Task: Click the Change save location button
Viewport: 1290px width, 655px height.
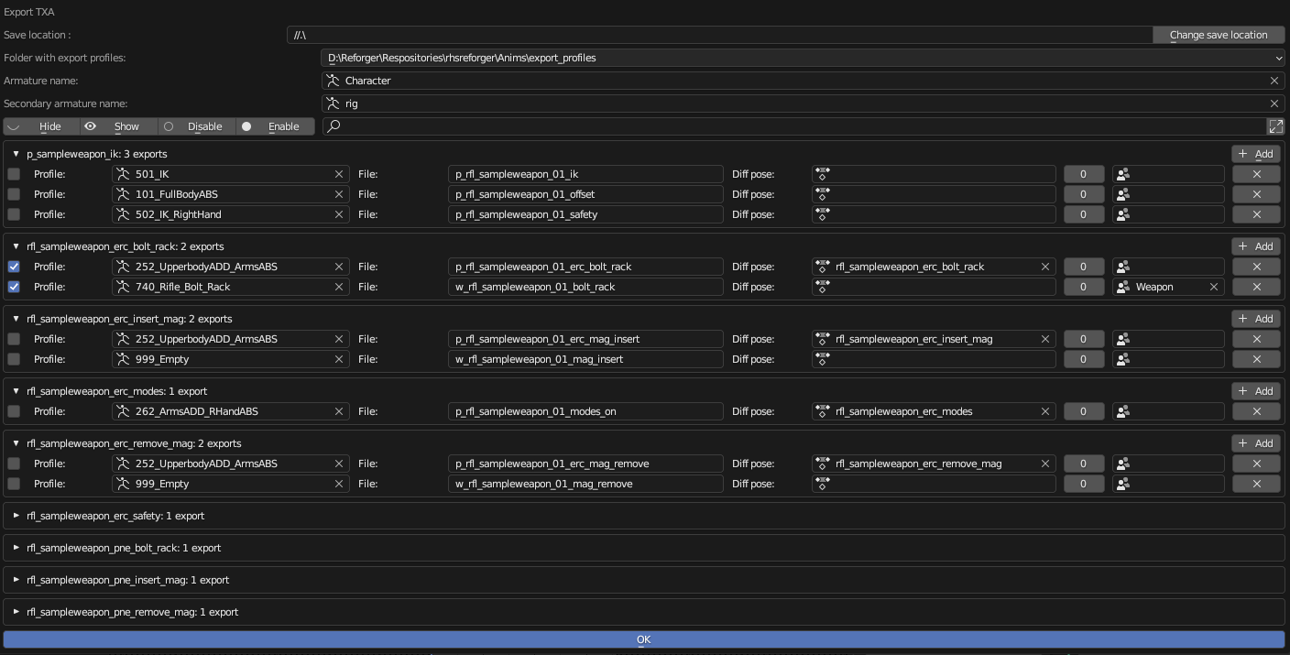Action: tap(1219, 35)
